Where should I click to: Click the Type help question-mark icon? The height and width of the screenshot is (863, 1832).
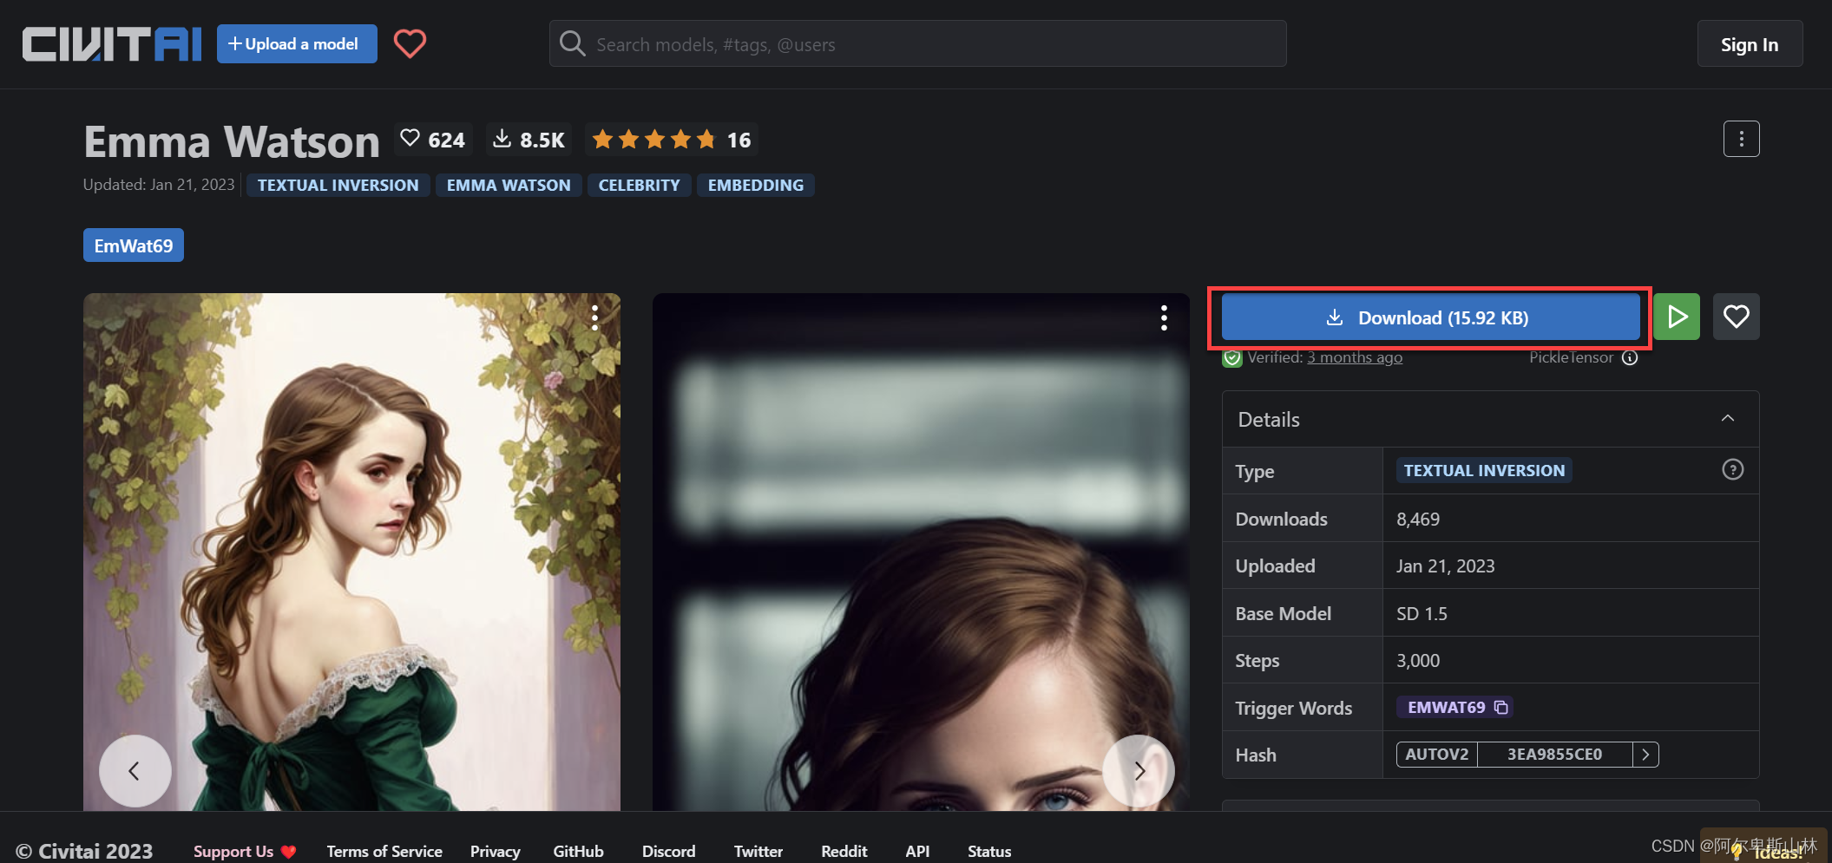pyautogui.click(x=1732, y=469)
